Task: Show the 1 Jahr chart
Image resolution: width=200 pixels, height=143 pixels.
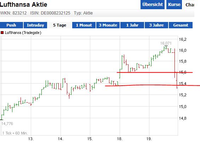Action: pyautogui.click(x=132, y=25)
